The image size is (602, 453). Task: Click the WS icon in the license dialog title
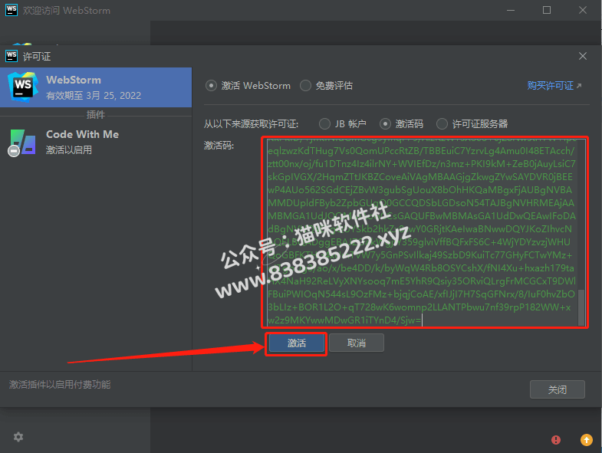coord(12,56)
